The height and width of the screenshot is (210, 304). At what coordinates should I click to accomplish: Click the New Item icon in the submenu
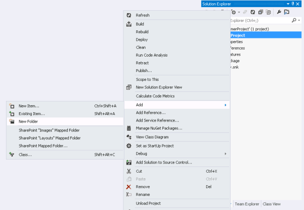point(12,106)
